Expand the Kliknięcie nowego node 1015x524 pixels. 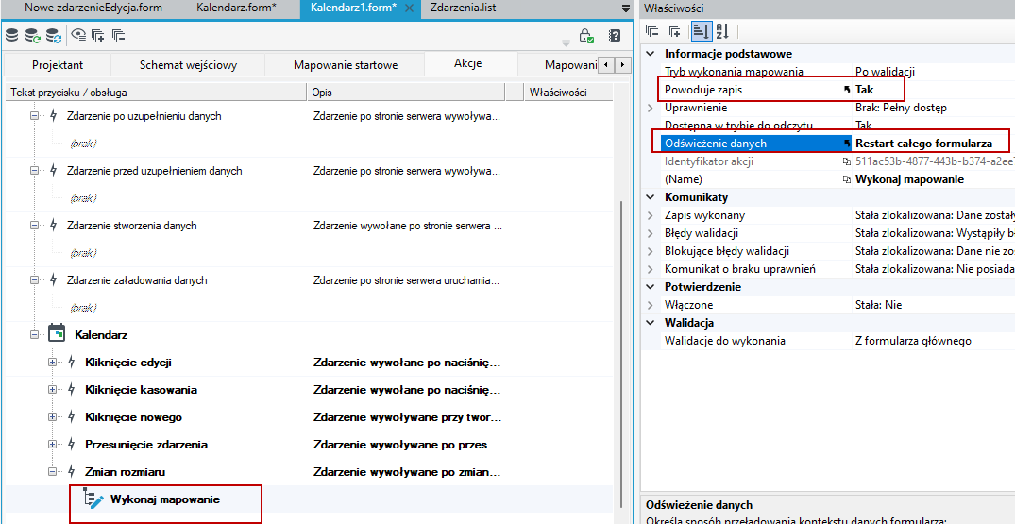coord(53,417)
